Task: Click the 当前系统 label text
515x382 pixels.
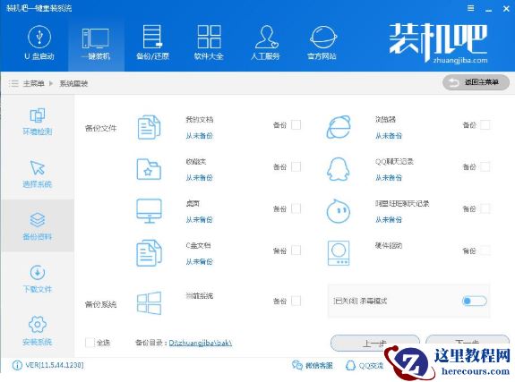Action: (200, 296)
